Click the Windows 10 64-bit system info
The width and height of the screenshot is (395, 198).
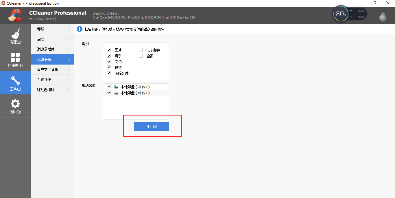coord(106,14)
